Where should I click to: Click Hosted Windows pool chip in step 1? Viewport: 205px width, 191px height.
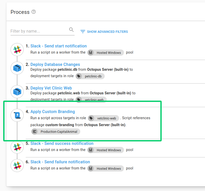coord(106,53)
